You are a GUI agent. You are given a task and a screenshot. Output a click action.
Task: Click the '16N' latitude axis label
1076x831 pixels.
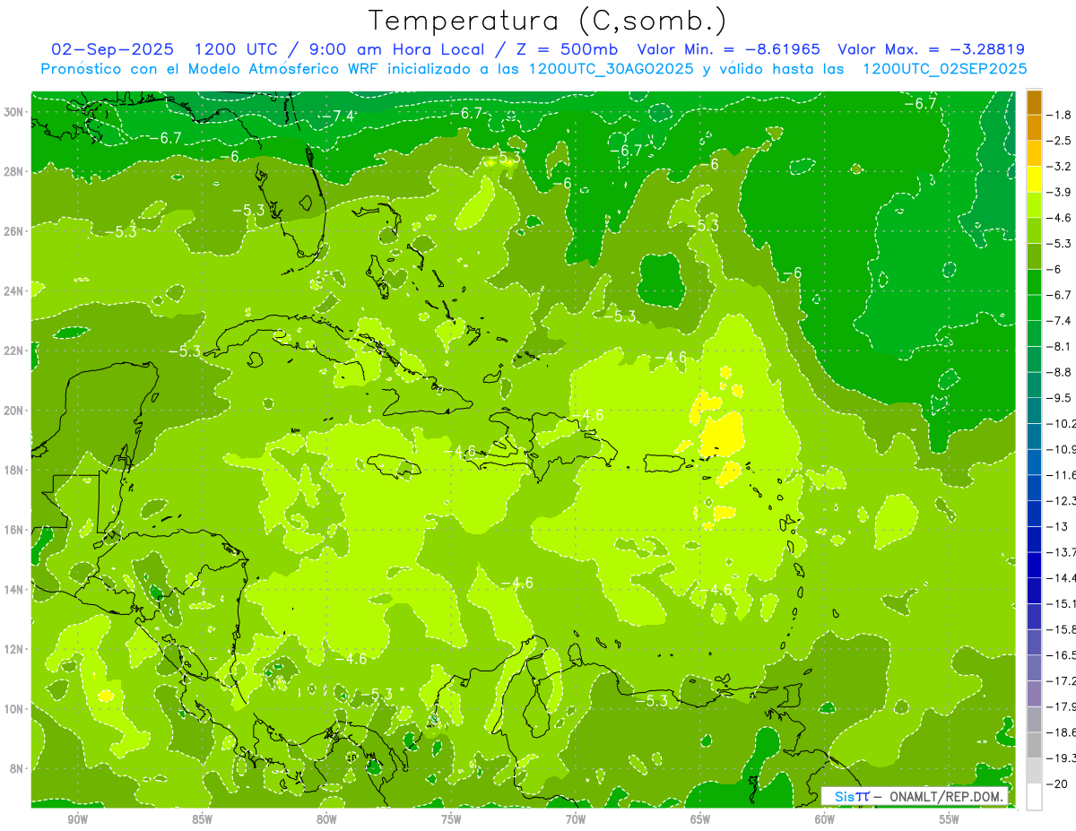(x=15, y=530)
